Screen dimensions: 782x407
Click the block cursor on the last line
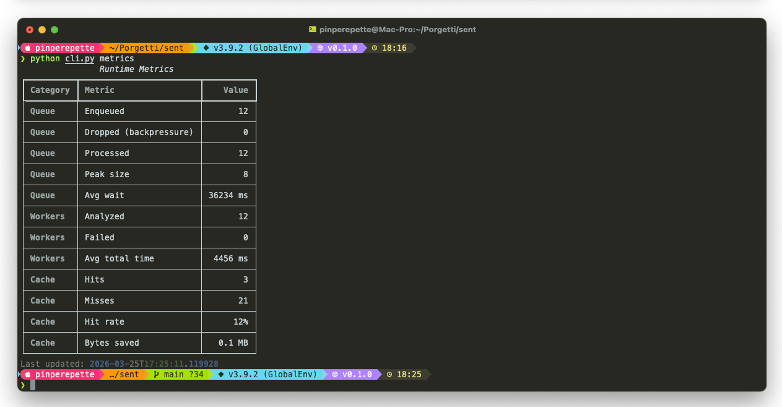33,385
